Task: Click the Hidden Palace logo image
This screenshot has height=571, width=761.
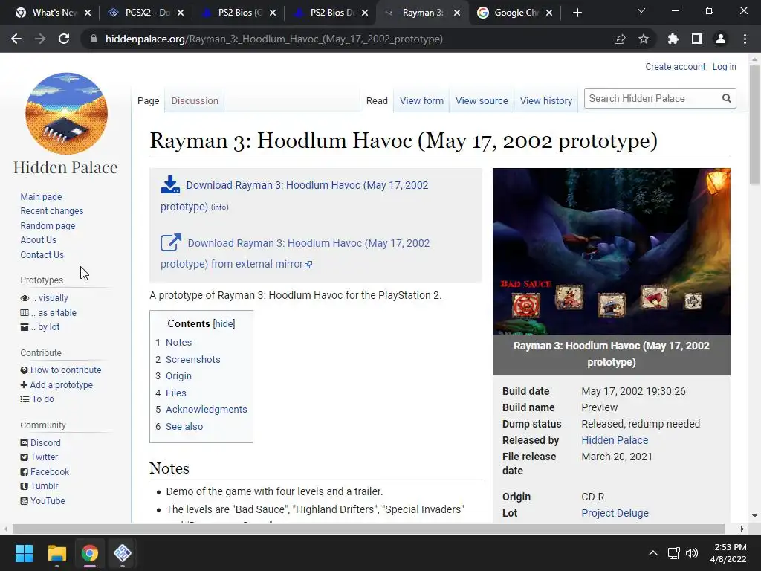Action: 66,113
